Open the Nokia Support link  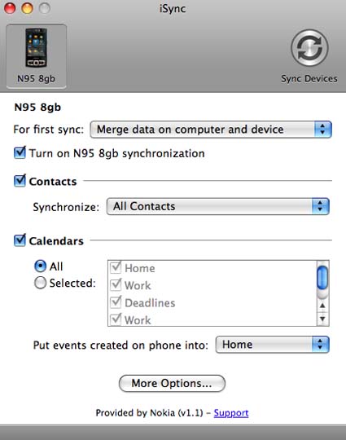pos(231,413)
